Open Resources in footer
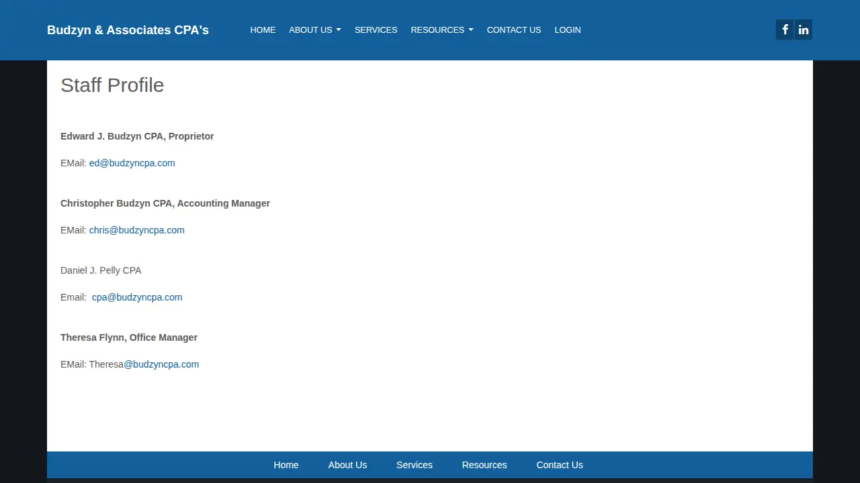The height and width of the screenshot is (483, 860). 484,465
